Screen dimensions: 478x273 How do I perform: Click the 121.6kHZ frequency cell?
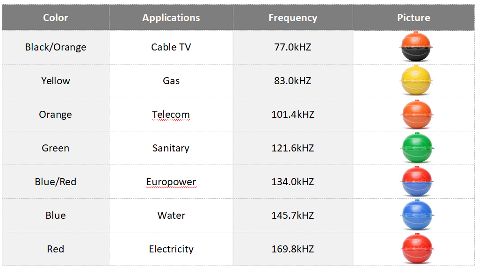click(293, 148)
